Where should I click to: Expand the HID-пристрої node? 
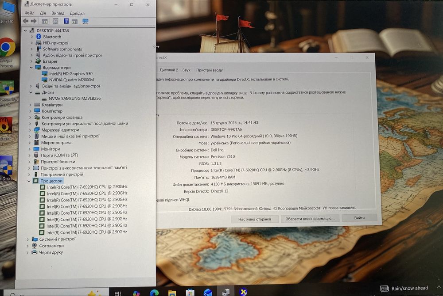pyautogui.click(x=31, y=43)
